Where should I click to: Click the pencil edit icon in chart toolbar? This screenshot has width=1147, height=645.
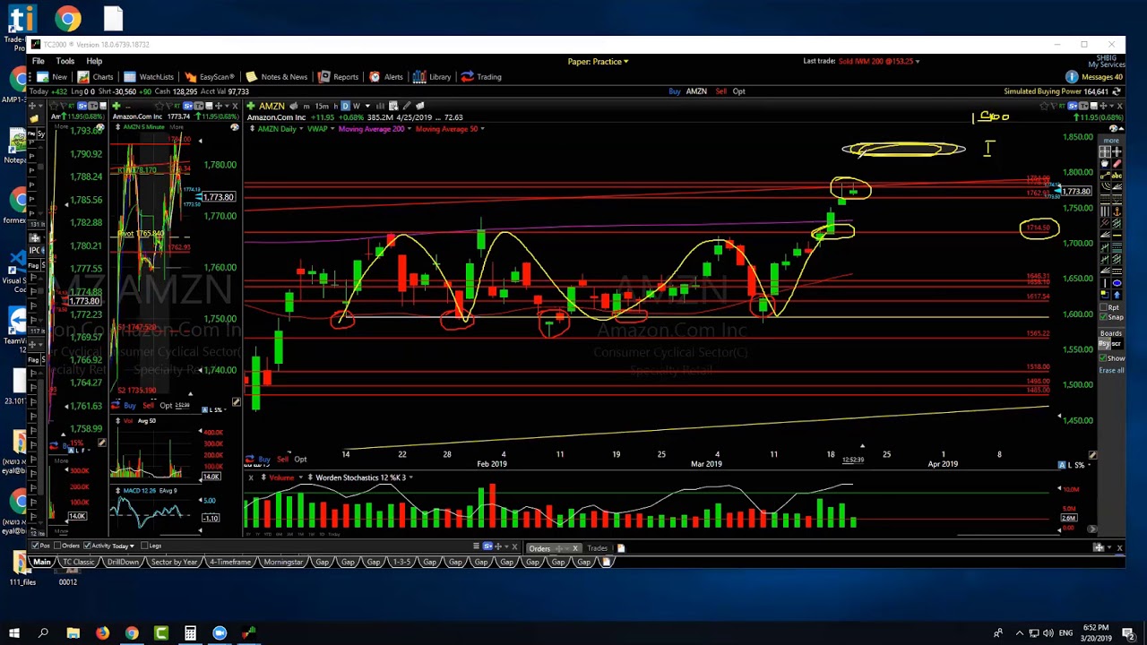406,106
